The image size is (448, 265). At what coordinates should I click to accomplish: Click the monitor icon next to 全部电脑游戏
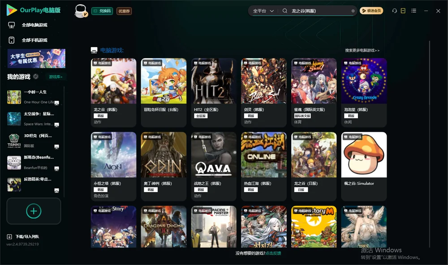tap(12, 25)
